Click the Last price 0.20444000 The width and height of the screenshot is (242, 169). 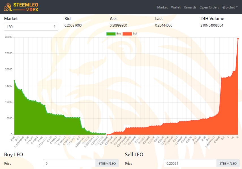pos(164,25)
